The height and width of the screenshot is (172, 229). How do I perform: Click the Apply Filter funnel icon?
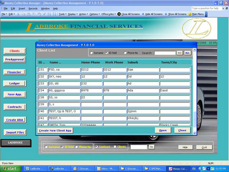(x=44, y=14)
